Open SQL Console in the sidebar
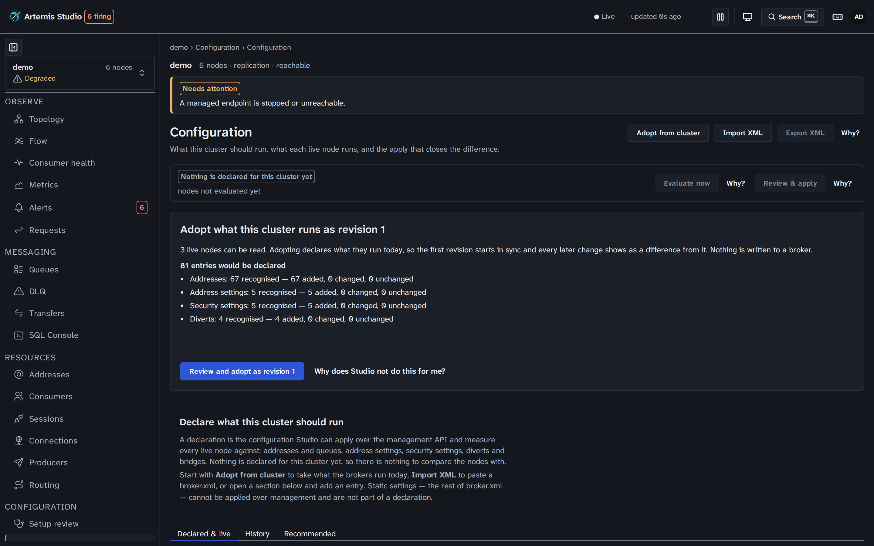 (x=80, y=335)
